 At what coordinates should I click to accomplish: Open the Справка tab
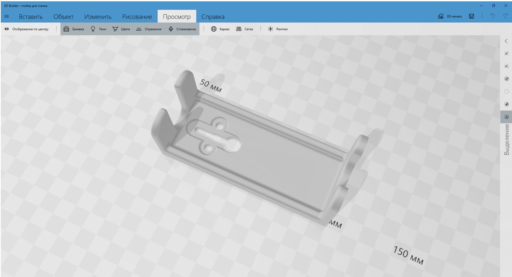[x=213, y=17]
